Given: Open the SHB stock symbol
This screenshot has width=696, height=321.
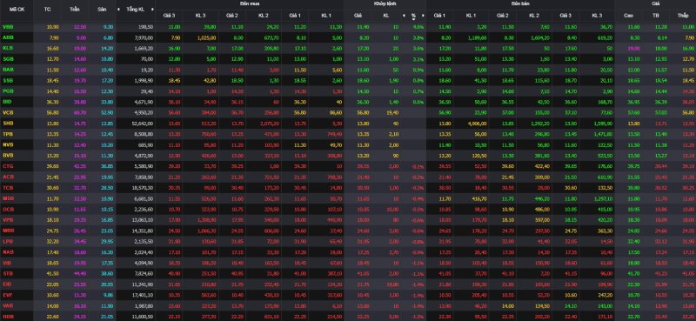Looking at the screenshot, I should 8,123.
